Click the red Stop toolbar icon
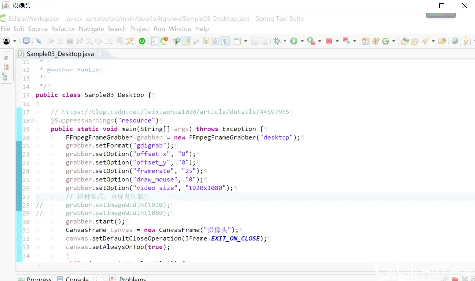Viewport: 475px width, 281px height. point(329,41)
